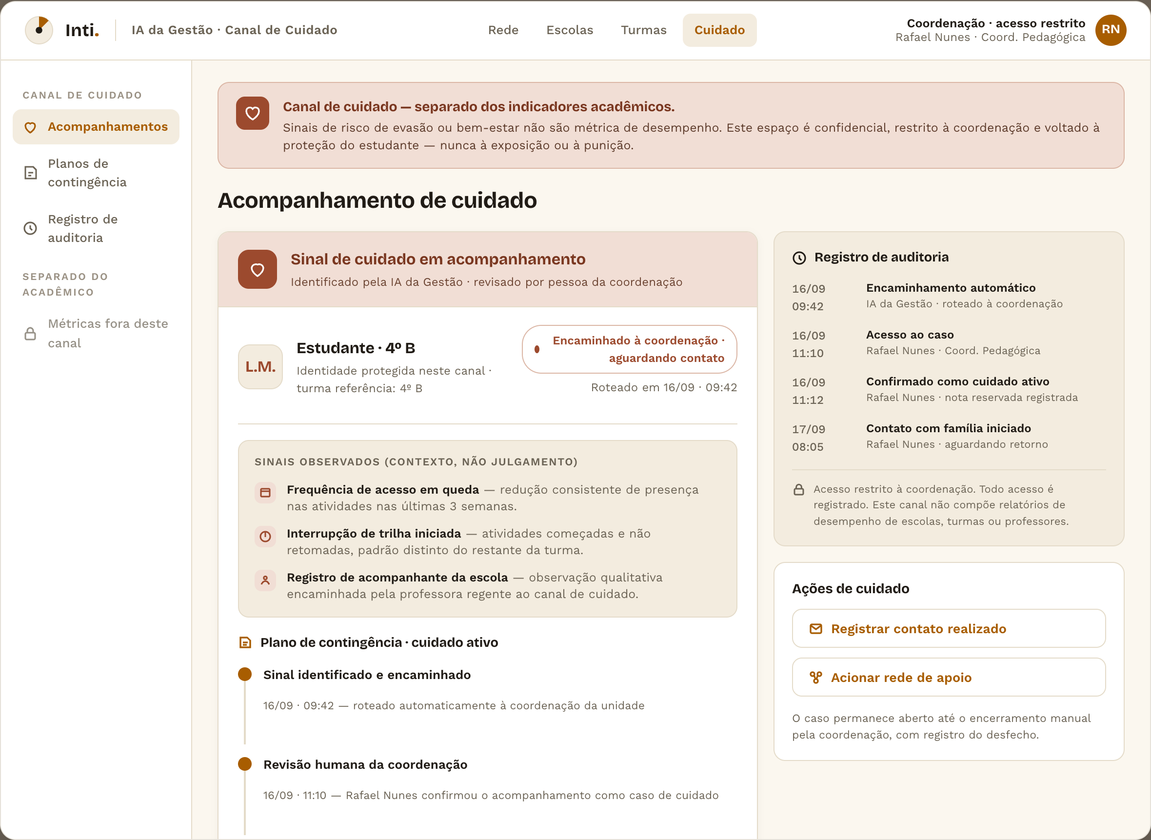1151x840 pixels.
Task: Click the Acompanhamento de cuidado page heading
Action: (377, 200)
